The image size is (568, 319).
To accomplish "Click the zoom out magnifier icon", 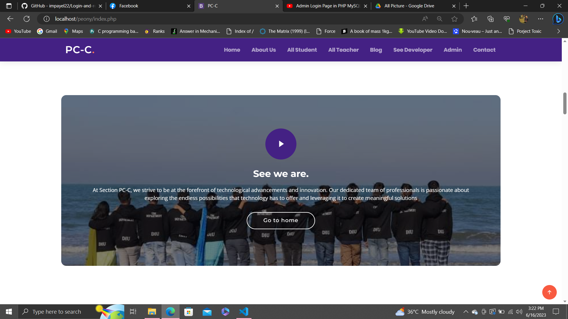I will pyautogui.click(x=440, y=19).
